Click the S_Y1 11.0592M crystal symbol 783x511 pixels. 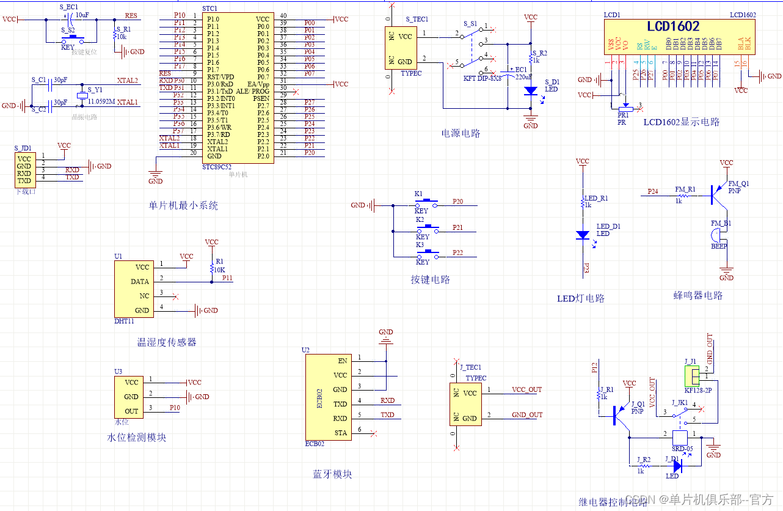point(82,96)
